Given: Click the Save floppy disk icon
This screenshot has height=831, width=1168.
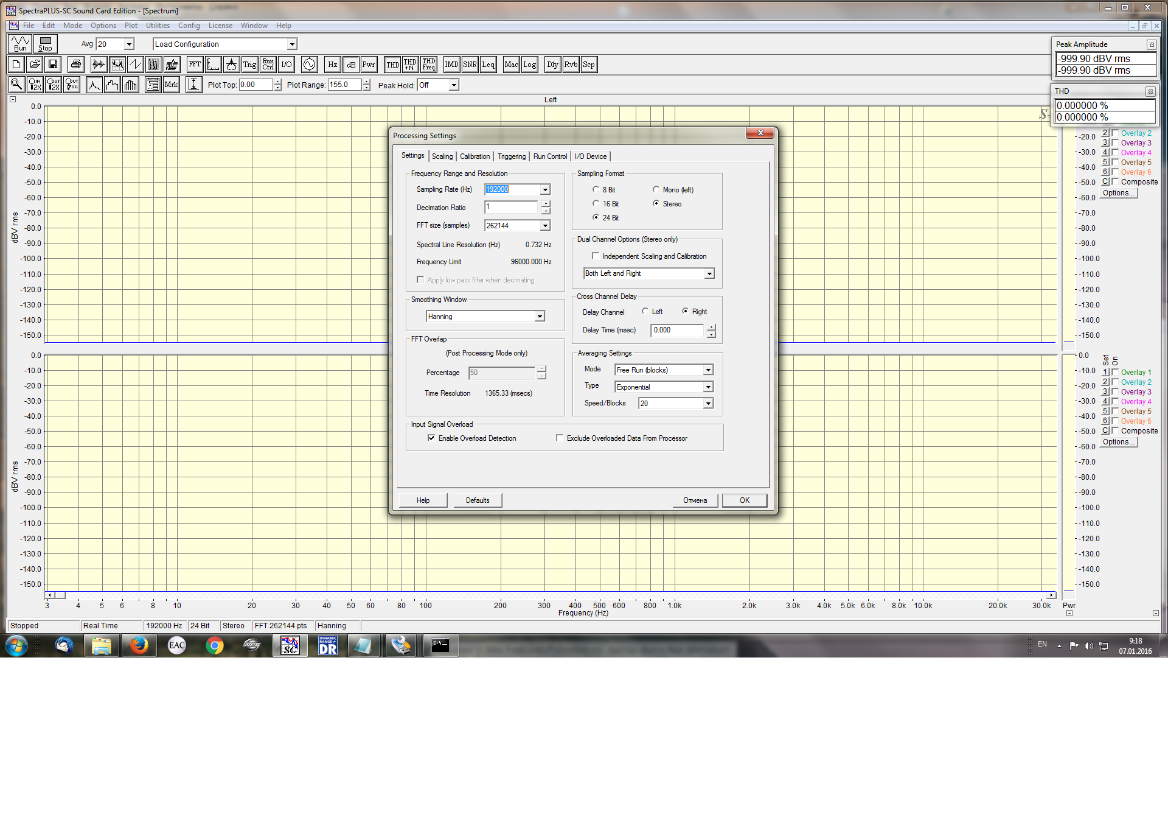Looking at the screenshot, I should click(x=53, y=65).
